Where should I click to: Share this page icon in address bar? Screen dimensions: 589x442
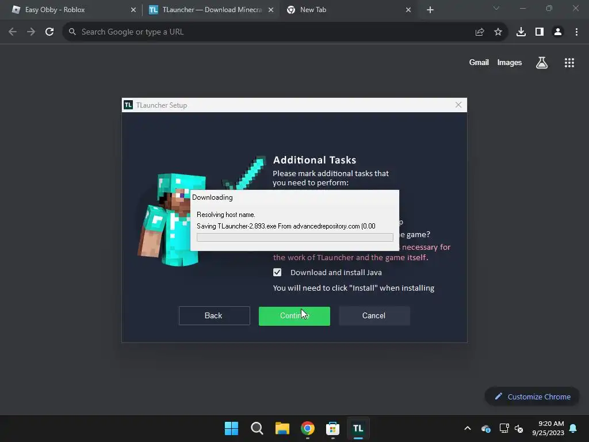pyautogui.click(x=480, y=32)
